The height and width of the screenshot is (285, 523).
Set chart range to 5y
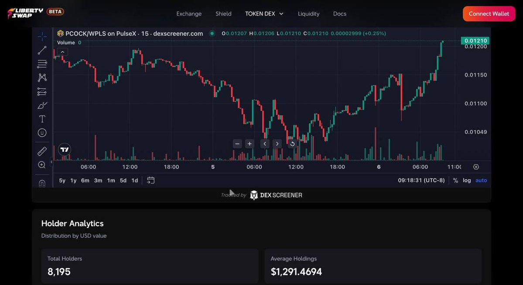(x=62, y=181)
